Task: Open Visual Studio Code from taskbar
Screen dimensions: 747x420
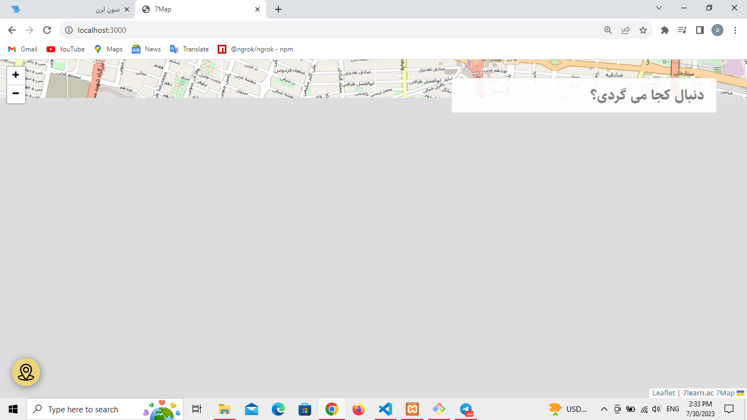Action: [x=386, y=409]
